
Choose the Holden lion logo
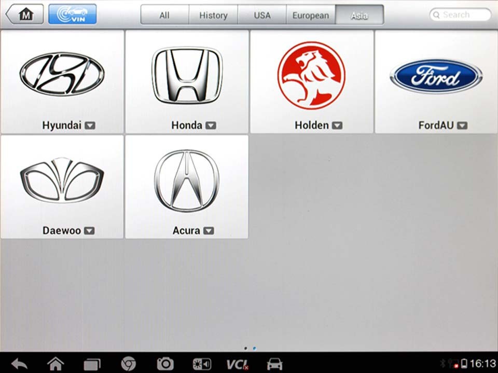pyautogui.click(x=311, y=75)
